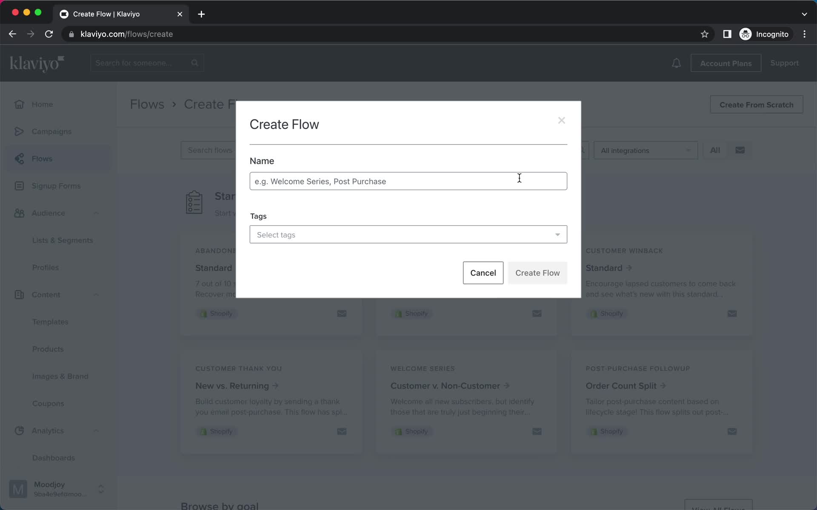Click the Moodjoy account expander
The image size is (817, 510).
tap(101, 488)
